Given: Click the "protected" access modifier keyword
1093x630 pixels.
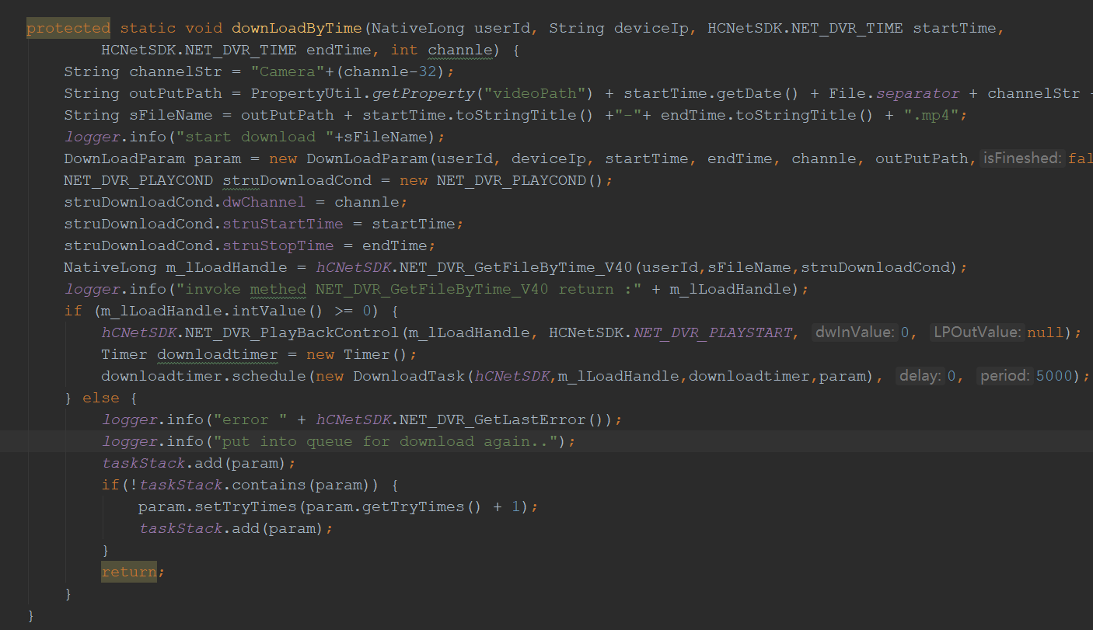Looking at the screenshot, I should [x=68, y=29].
